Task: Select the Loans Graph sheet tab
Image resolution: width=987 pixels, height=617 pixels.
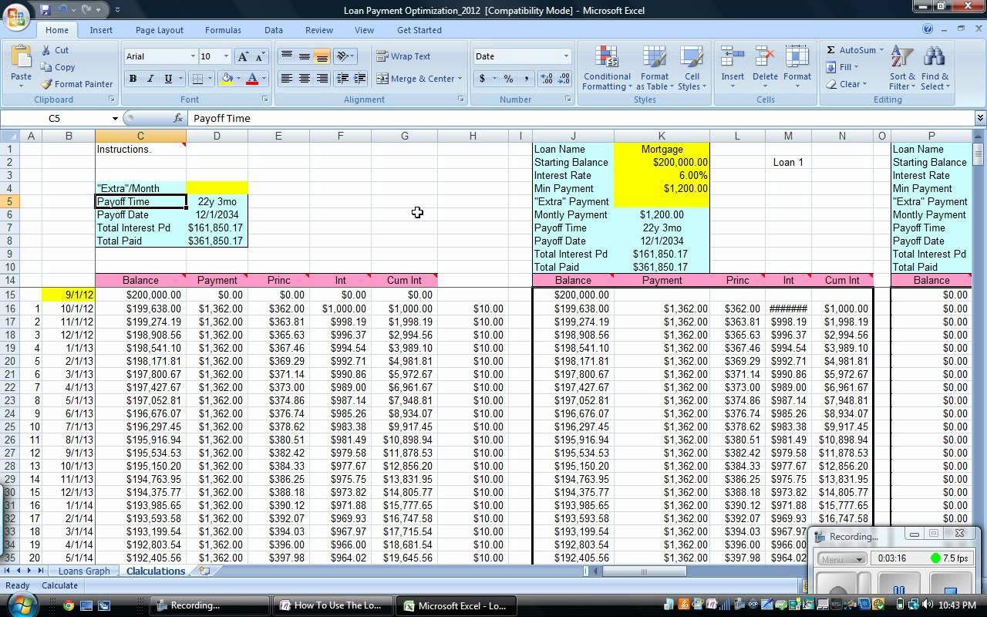Action: click(x=83, y=571)
